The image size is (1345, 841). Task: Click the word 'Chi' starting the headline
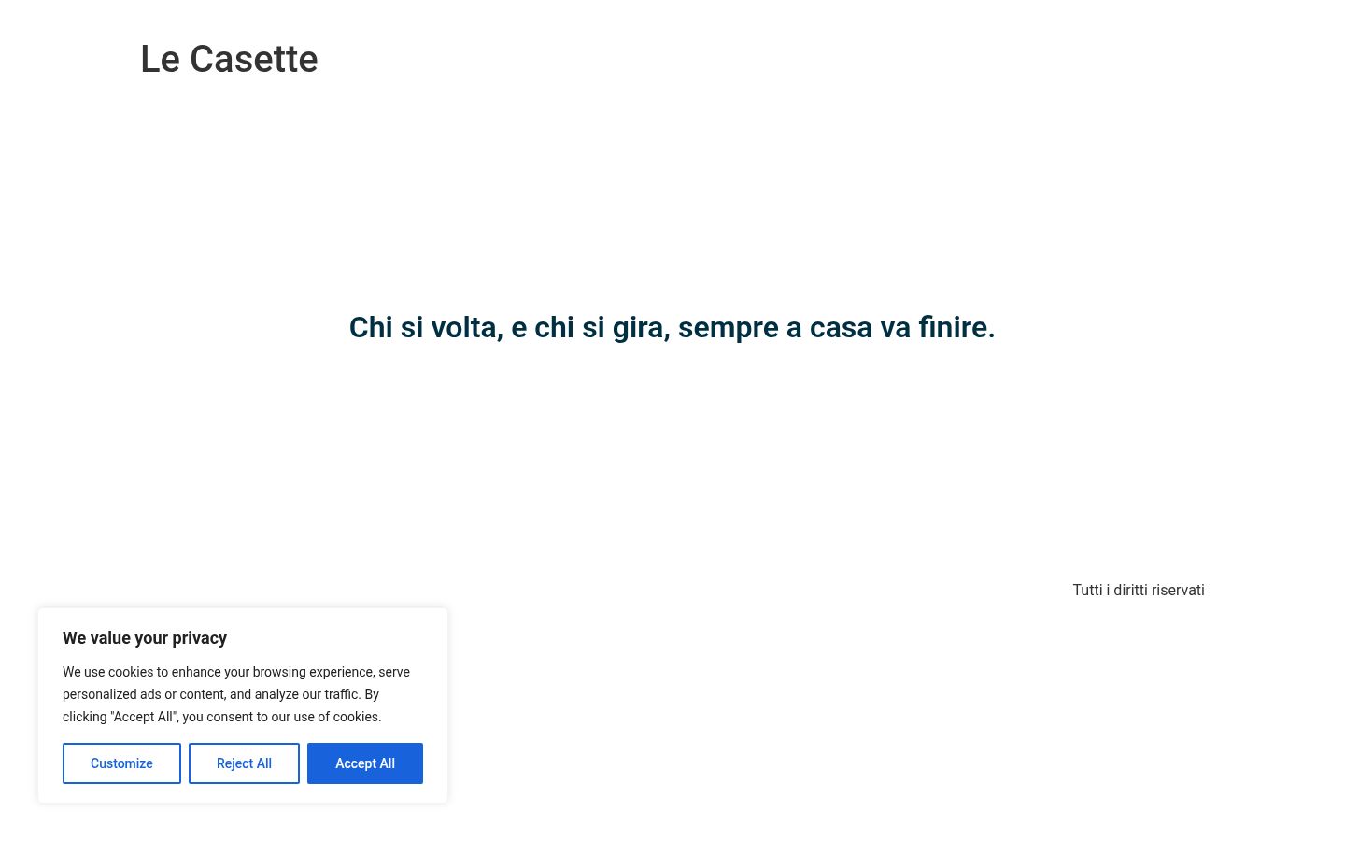click(x=371, y=327)
